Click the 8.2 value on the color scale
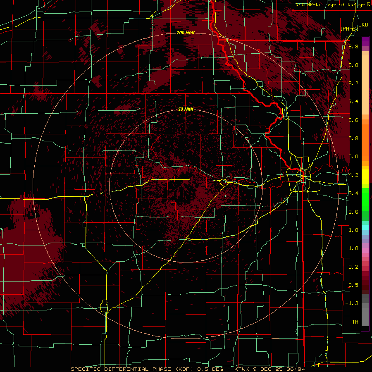Image resolution: width=372 pixels, height=372 pixels. 353,83
